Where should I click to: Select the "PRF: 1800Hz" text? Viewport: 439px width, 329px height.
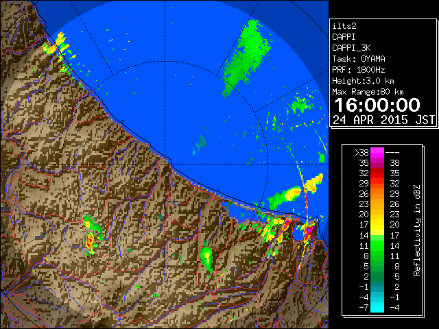pos(358,70)
